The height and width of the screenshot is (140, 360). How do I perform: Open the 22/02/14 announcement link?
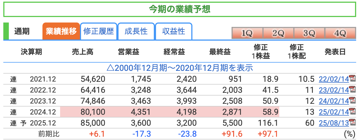[334, 79]
